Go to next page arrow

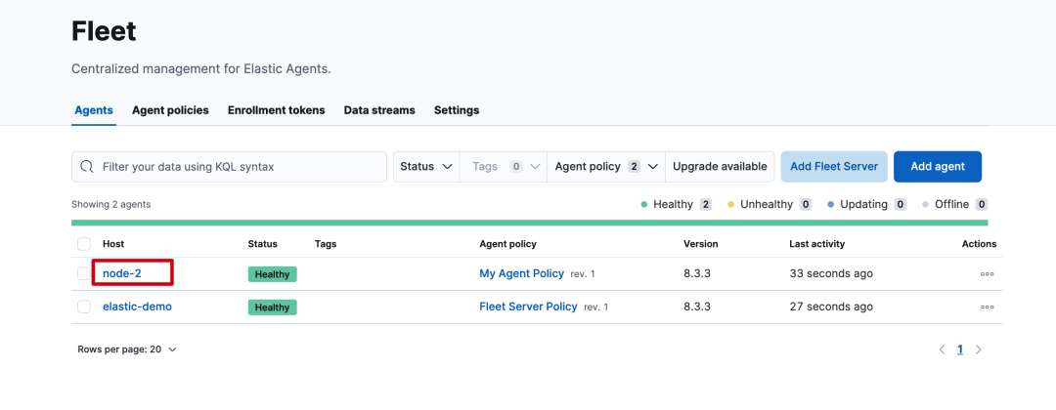[979, 349]
